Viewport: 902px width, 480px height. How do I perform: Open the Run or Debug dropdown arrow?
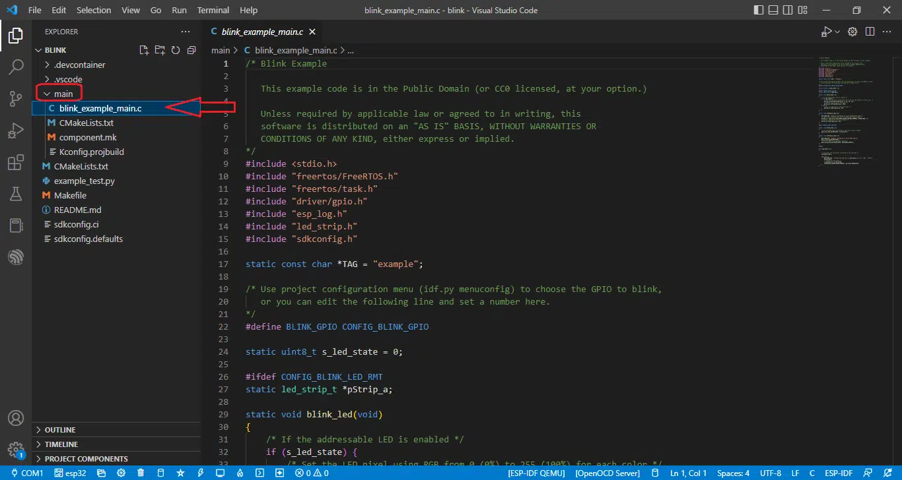coord(837,32)
